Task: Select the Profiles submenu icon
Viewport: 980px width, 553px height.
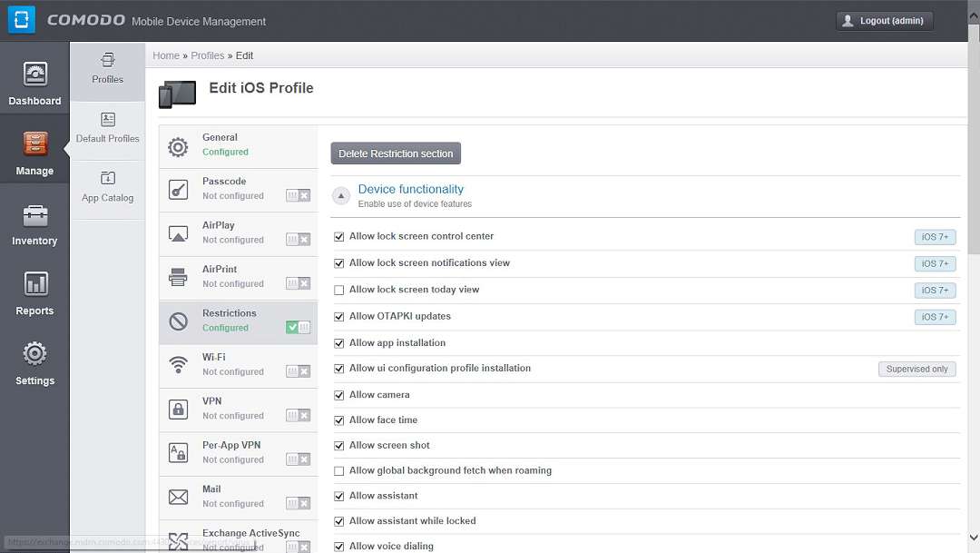Action: (x=107, y=60)
